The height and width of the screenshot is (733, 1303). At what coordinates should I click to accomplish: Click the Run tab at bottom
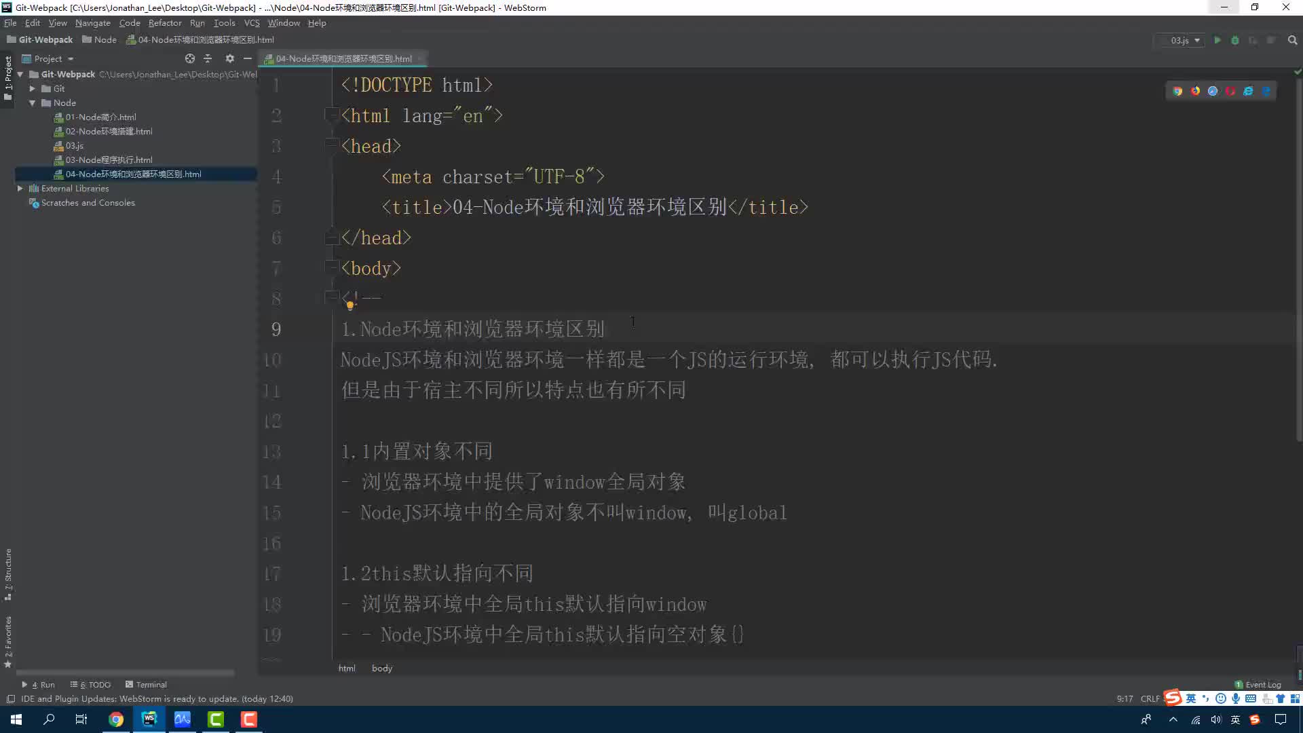point(40,683)
